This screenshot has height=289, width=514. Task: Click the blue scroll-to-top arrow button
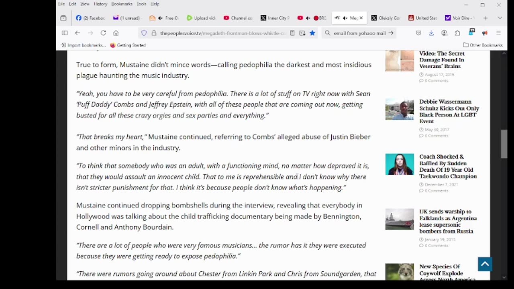[485, 264]
